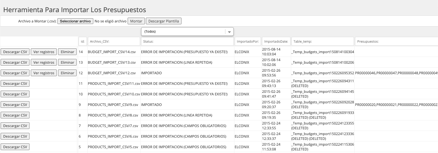The image size is (438, 153).
Task: Click the PRODUCTS_IMPORT_CSV/11.csv cell
Action: click(x=114, y=84)
